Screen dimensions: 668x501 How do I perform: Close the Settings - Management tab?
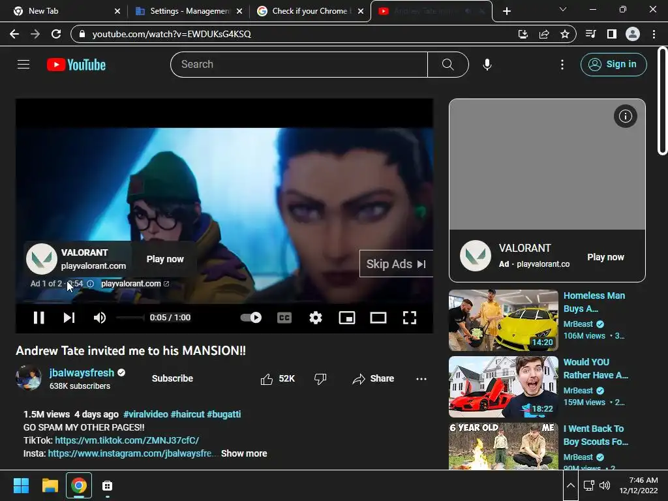239,11
